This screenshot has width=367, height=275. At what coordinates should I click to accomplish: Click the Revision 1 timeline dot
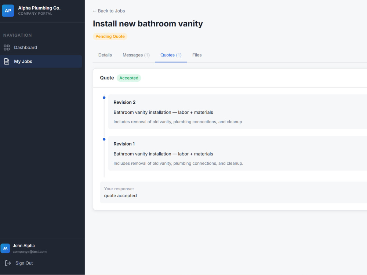coord(104,139)
